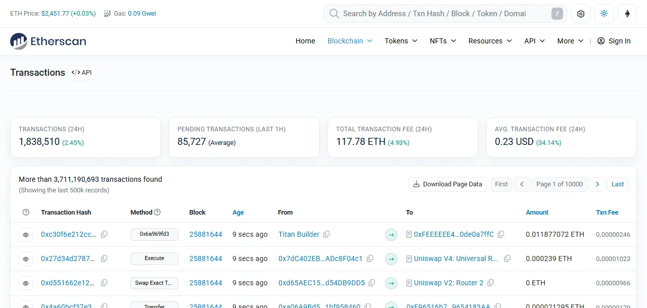This screenshot has height=308, width=647.
Task: Go to First page button
Action: point(501,184)
